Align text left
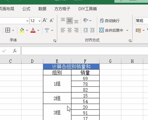 coord(63,30)
